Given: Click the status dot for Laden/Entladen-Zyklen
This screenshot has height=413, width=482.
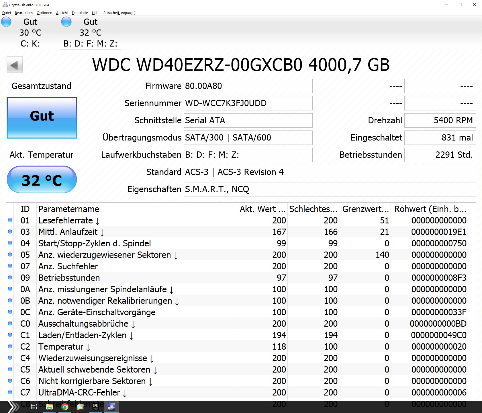Looking at the screenshot, I should [x=10, y=335].
